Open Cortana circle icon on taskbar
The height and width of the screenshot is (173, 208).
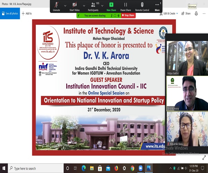68,169
